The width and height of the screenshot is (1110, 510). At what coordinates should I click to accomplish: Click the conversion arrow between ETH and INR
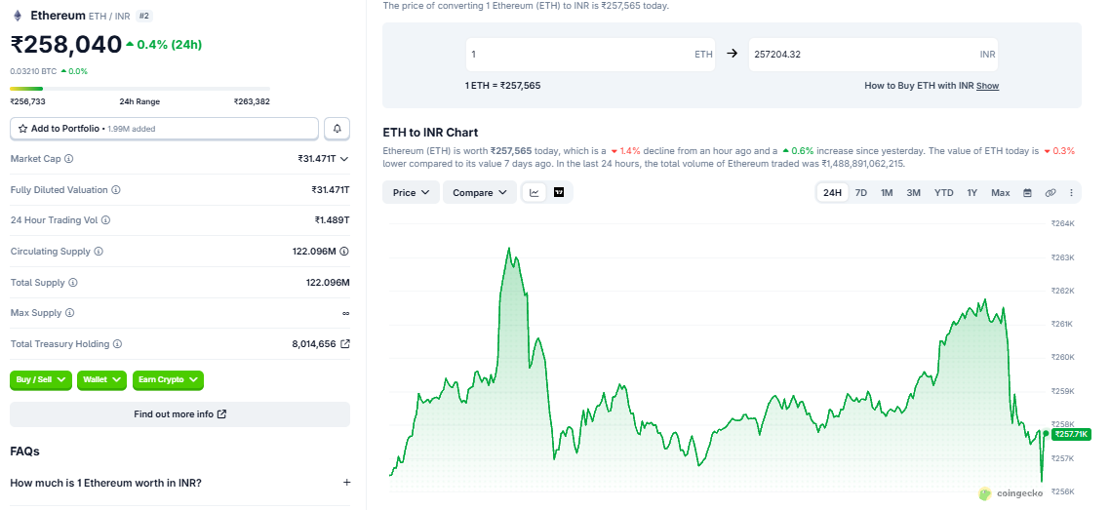[732, 53]
